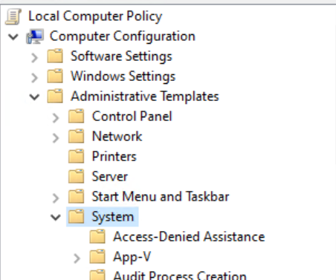Select the Local Computer Policy root label
This screenshot has width=336, height=280.
[x=95, y=16]
